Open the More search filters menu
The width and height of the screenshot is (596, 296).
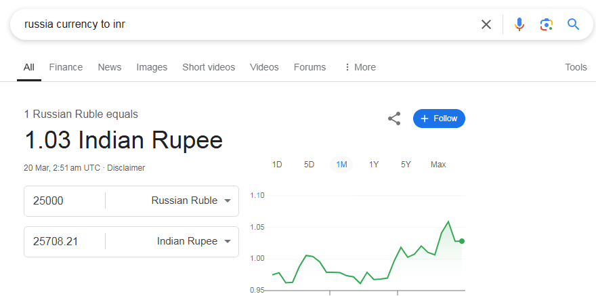[x=360, y=67]
